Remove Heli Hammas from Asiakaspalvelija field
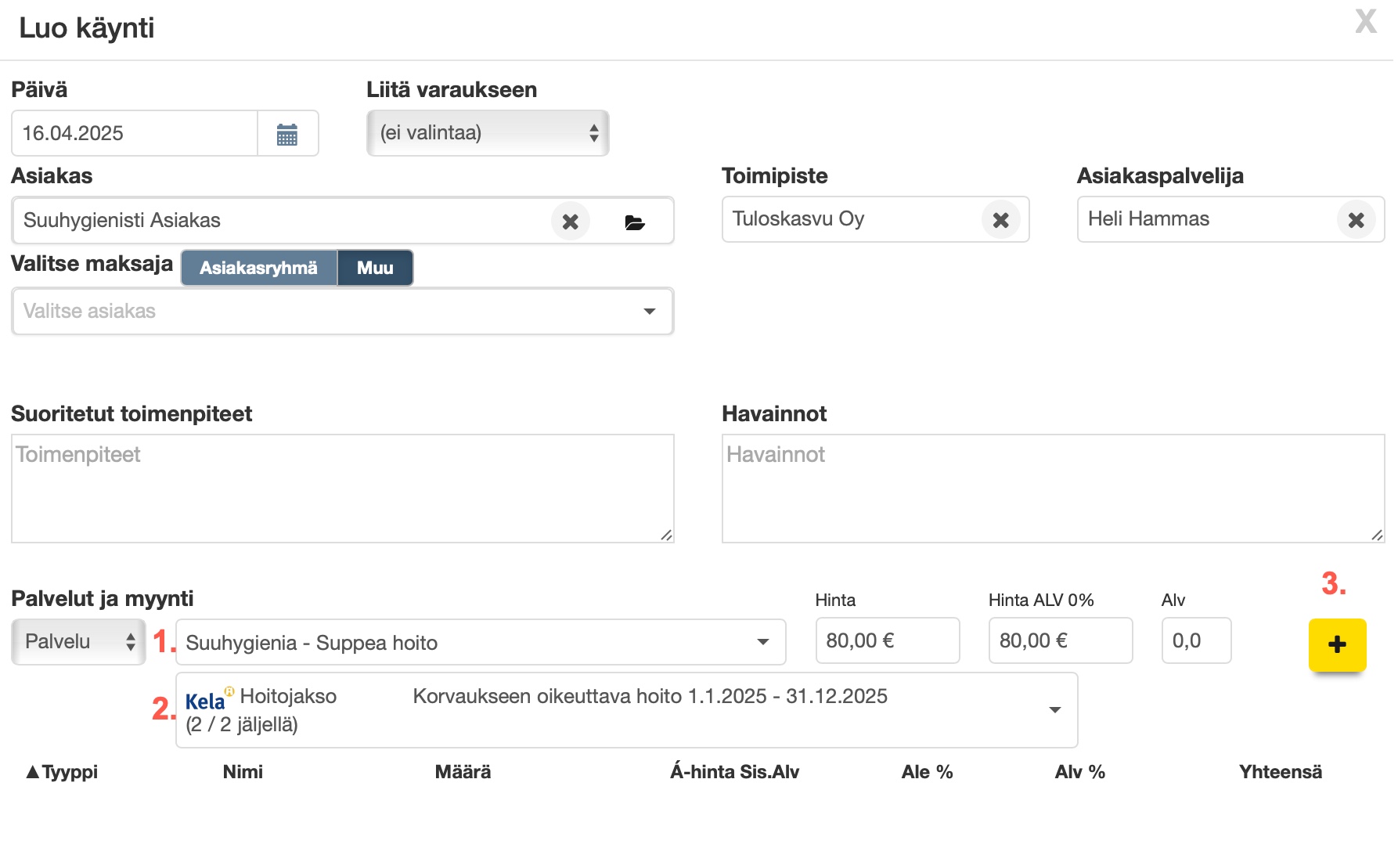The height and width of the screenshot is (844, 1398). tap(1356, 220)
